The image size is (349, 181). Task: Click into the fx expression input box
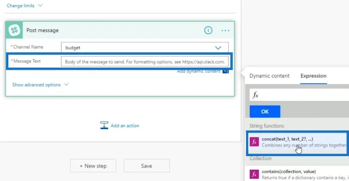point(299,95)
